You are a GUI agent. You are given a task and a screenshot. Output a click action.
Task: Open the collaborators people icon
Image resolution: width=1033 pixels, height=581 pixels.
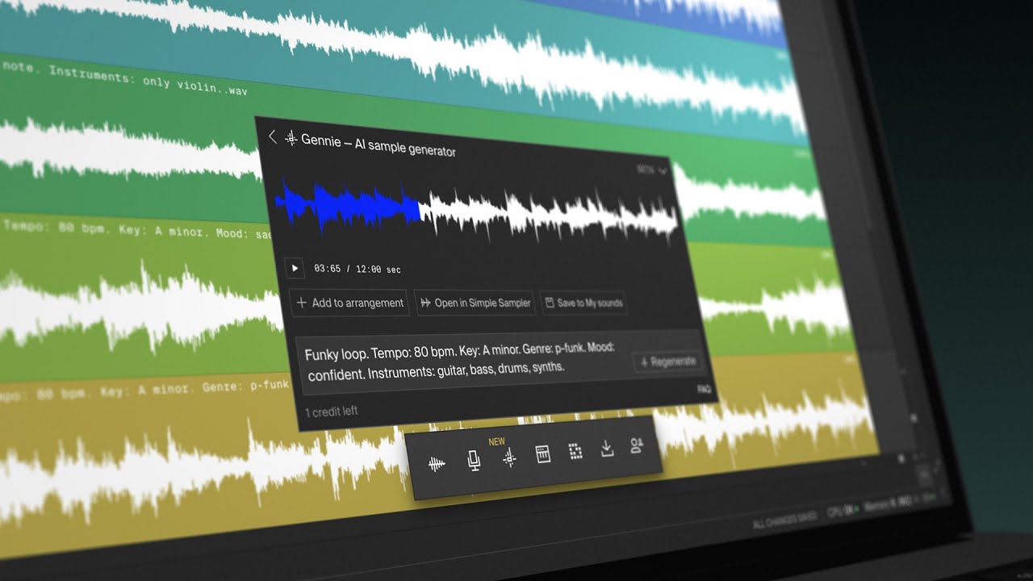click(x=637, y=445)
